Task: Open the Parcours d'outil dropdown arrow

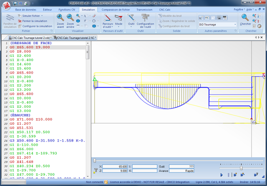Action: [x=112, y=27]
